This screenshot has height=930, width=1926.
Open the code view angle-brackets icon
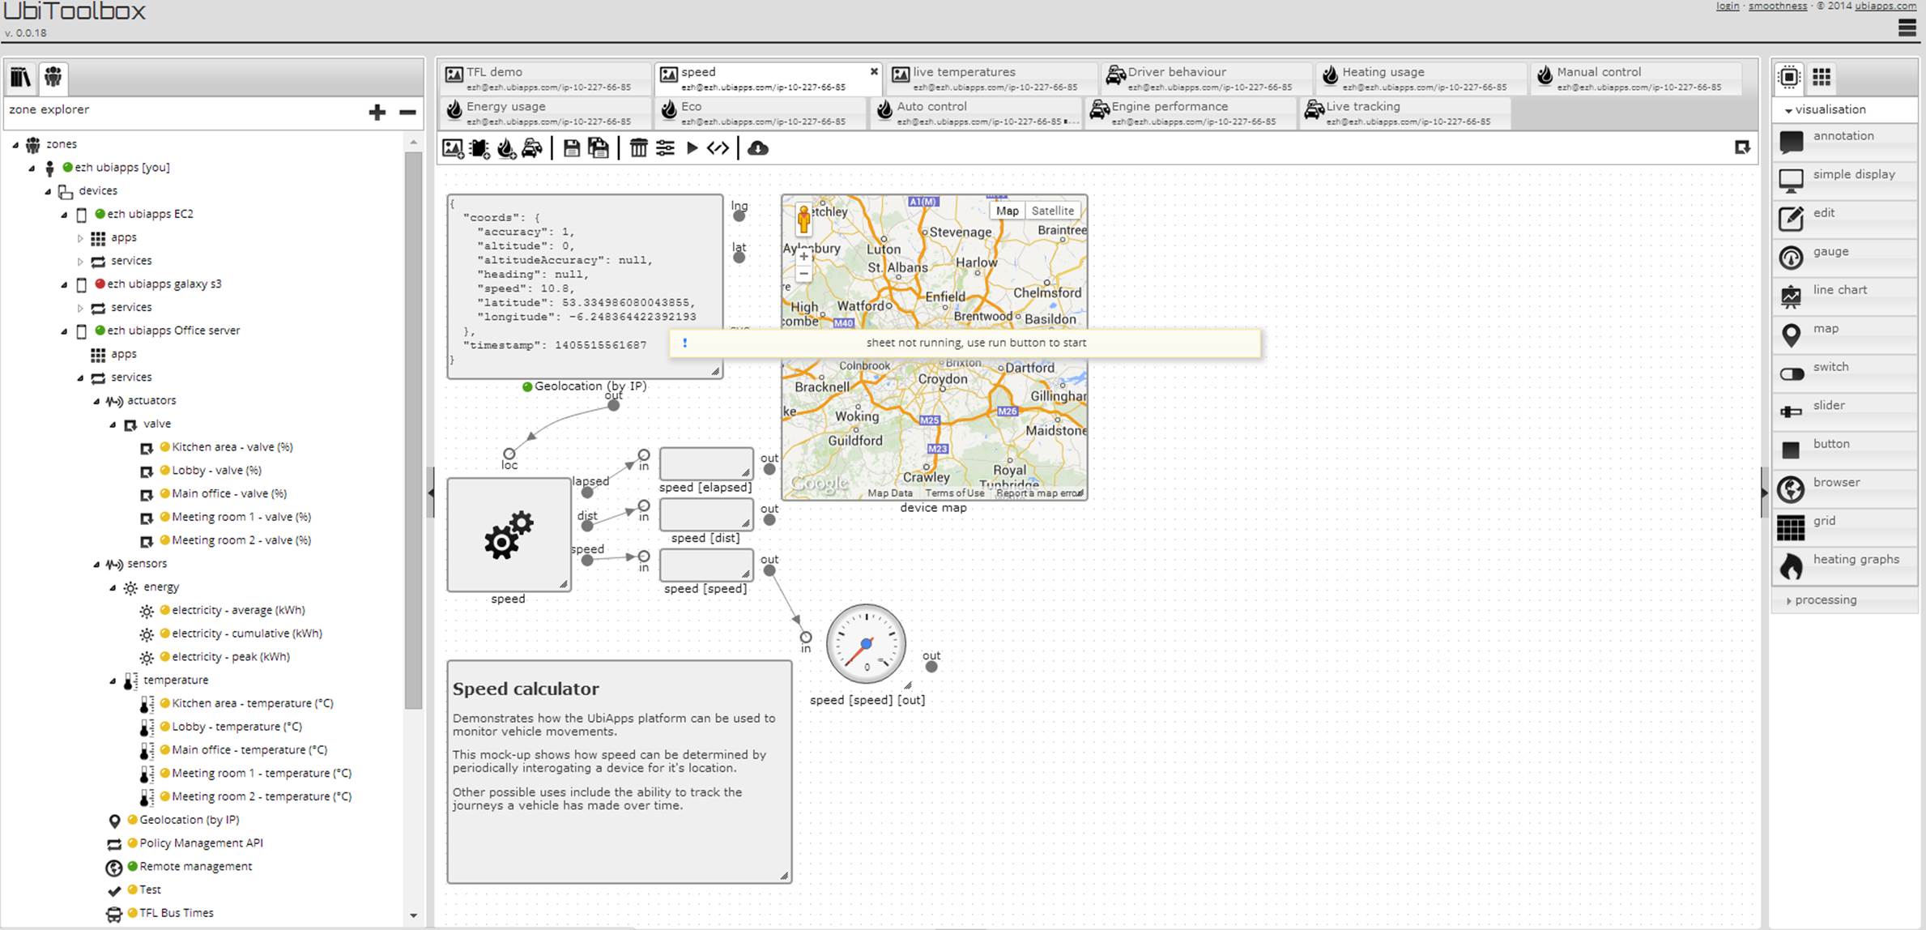tap(718, 148)
